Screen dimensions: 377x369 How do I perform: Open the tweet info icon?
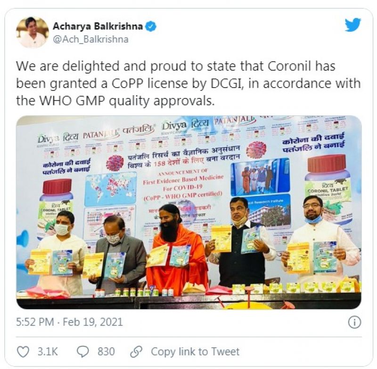tap(355, 322)
